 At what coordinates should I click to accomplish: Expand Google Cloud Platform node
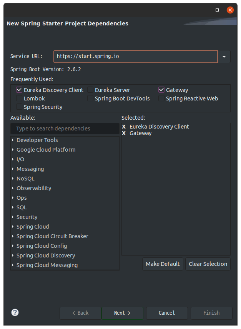tap(13, 150)
